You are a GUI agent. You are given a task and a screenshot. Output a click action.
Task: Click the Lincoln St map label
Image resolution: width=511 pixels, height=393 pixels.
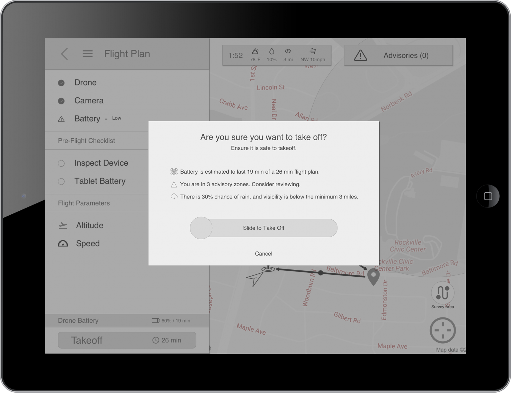click(271, 87)
